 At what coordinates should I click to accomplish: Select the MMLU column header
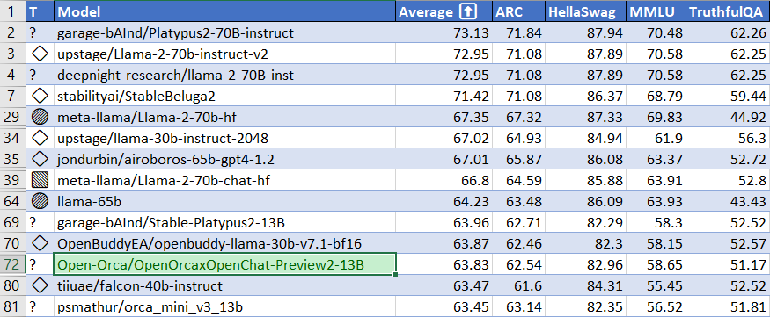click(x=656, y=12)
